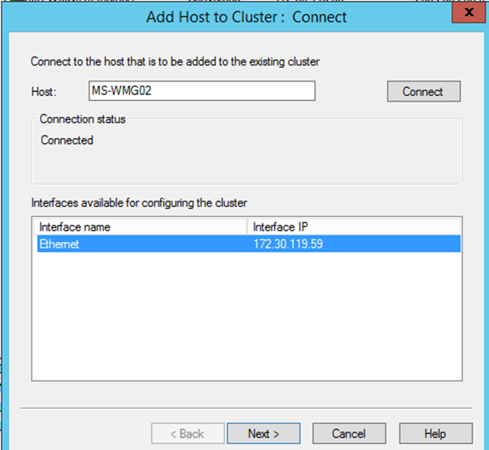Viewport: 489px width, 450px height.
Task: Close the dialog with the red X
Action: 470,12
